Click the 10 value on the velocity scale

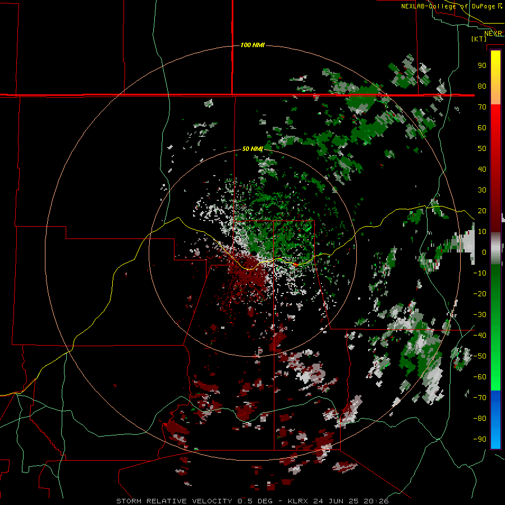(482, 232)
